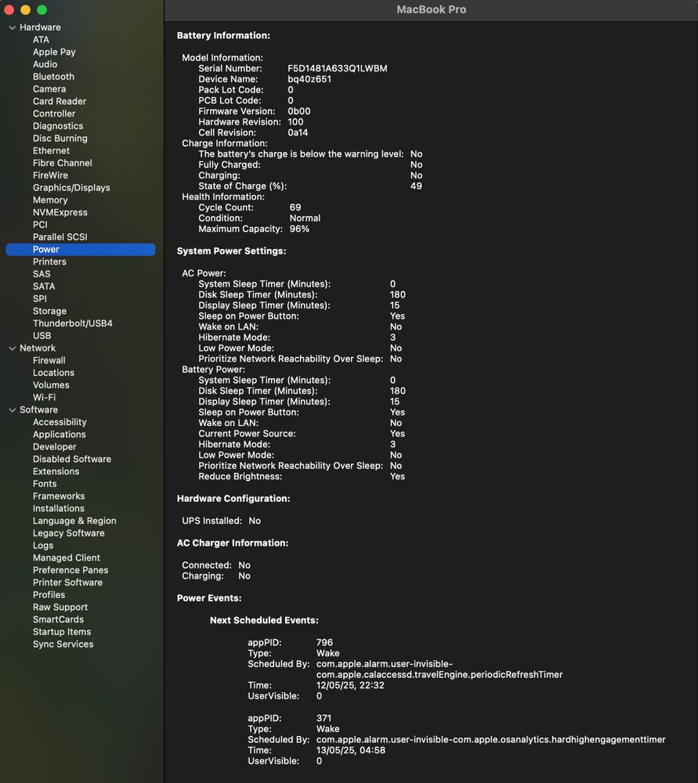Select Firewall under Network

tap(49, 360)
